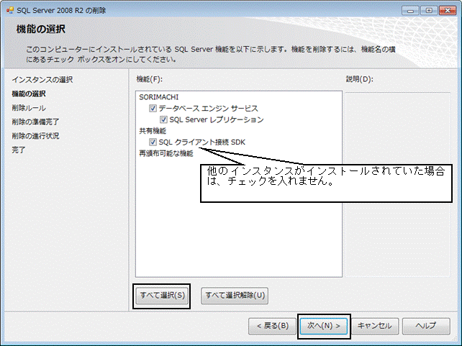
Task: Select 削除ルール step in sidebar
Action: click(x=29, y=108)
